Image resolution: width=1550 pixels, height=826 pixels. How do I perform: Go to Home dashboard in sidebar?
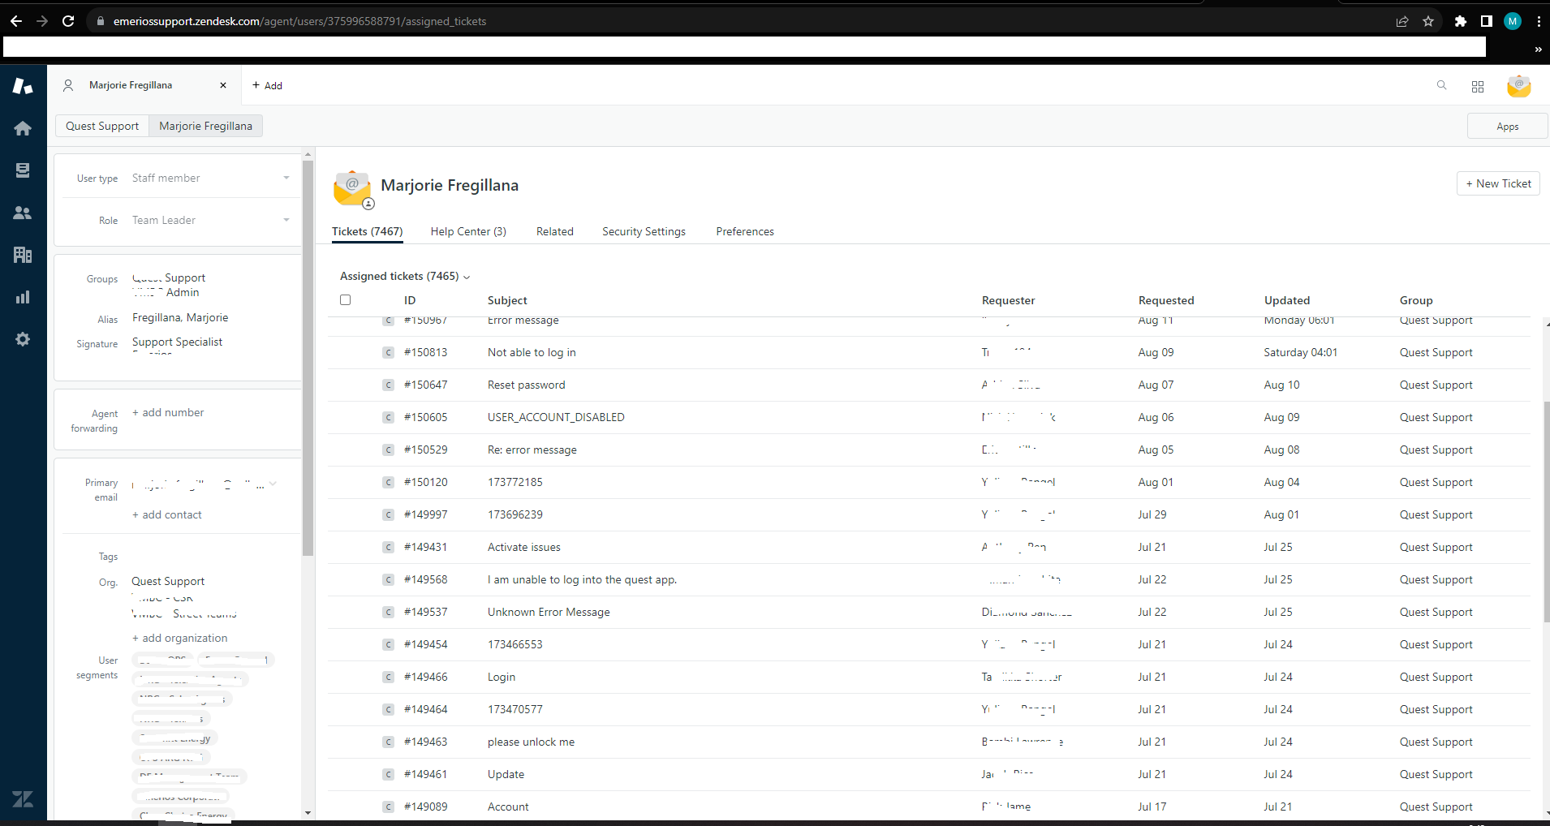23,128
